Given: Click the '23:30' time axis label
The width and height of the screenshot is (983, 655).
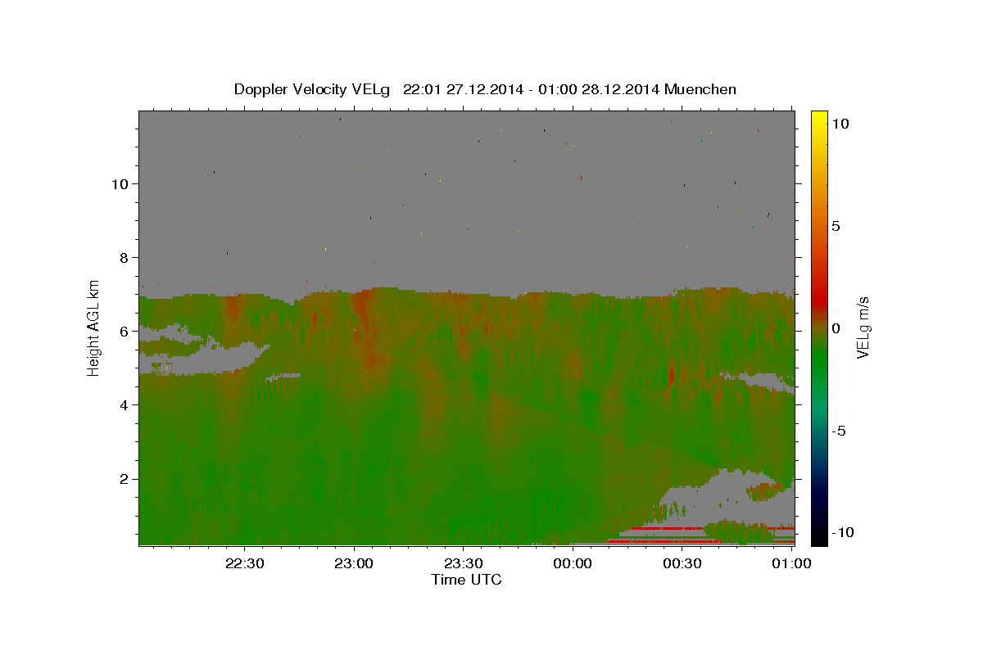Looking at the screenshot, I should point(463,563).
